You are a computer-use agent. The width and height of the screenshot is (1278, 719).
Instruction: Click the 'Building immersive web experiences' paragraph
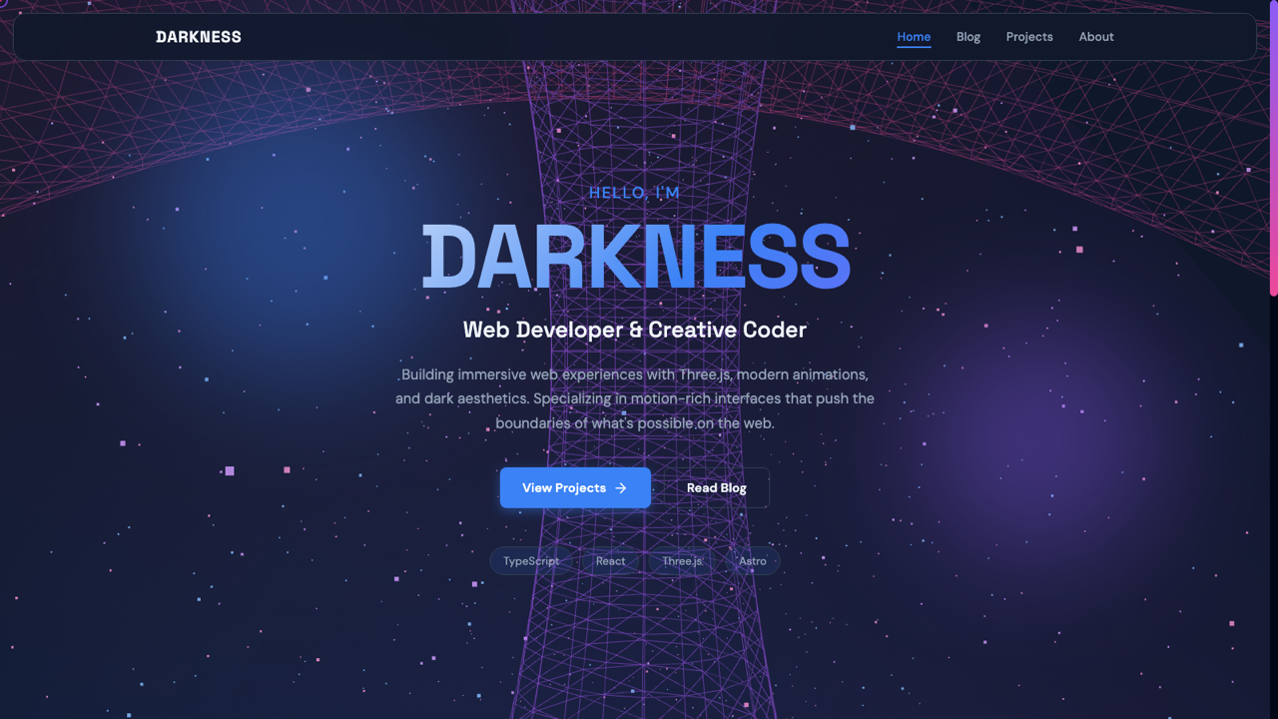coord(635,398)
